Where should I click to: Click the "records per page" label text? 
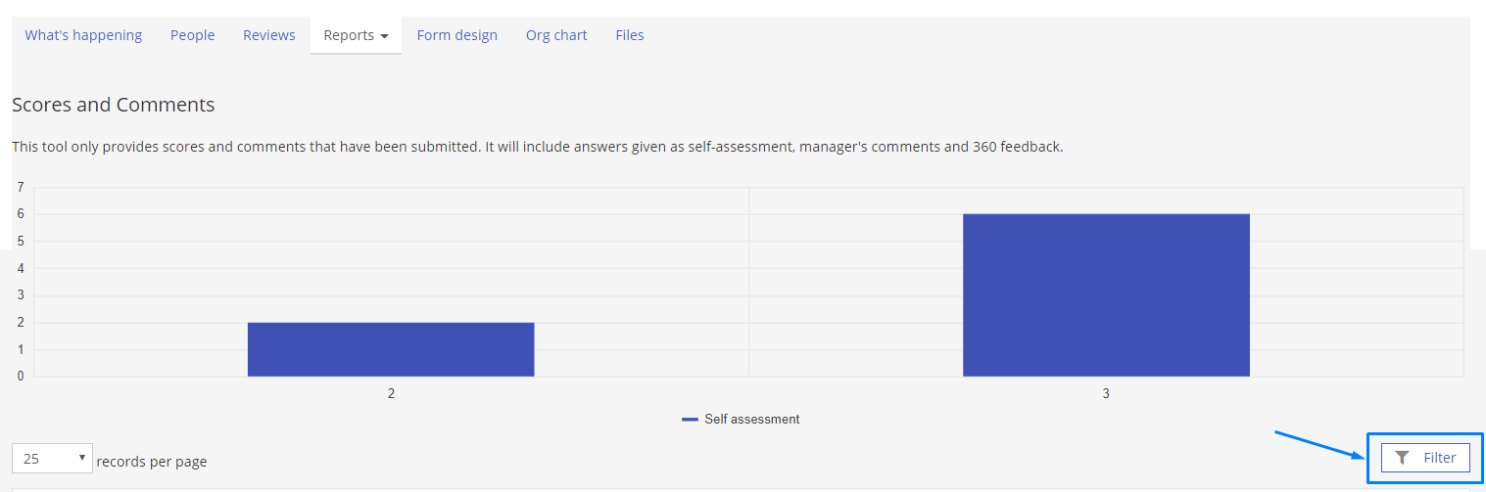coord(152,462)
